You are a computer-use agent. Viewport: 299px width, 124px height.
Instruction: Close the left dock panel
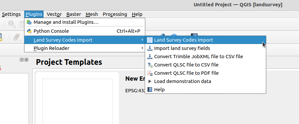[26, 60]
